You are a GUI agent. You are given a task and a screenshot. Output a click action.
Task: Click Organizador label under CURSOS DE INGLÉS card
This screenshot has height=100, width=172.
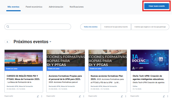click(9, 96)
